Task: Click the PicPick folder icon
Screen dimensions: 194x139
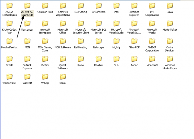Action: tap(45, 59)
